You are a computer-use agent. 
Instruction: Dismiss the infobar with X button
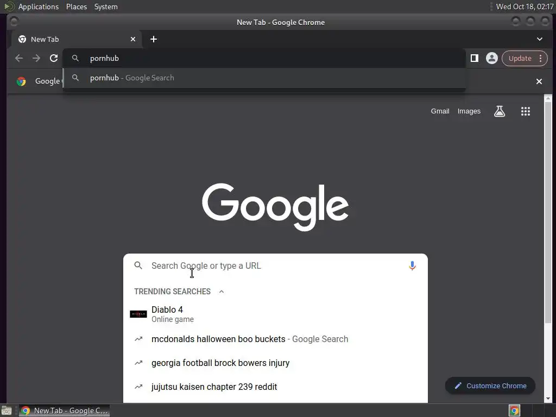[539, 81]
